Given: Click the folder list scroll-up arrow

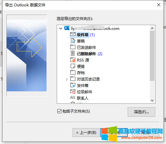Looking at the screenshot, I should tap(152, 28).
